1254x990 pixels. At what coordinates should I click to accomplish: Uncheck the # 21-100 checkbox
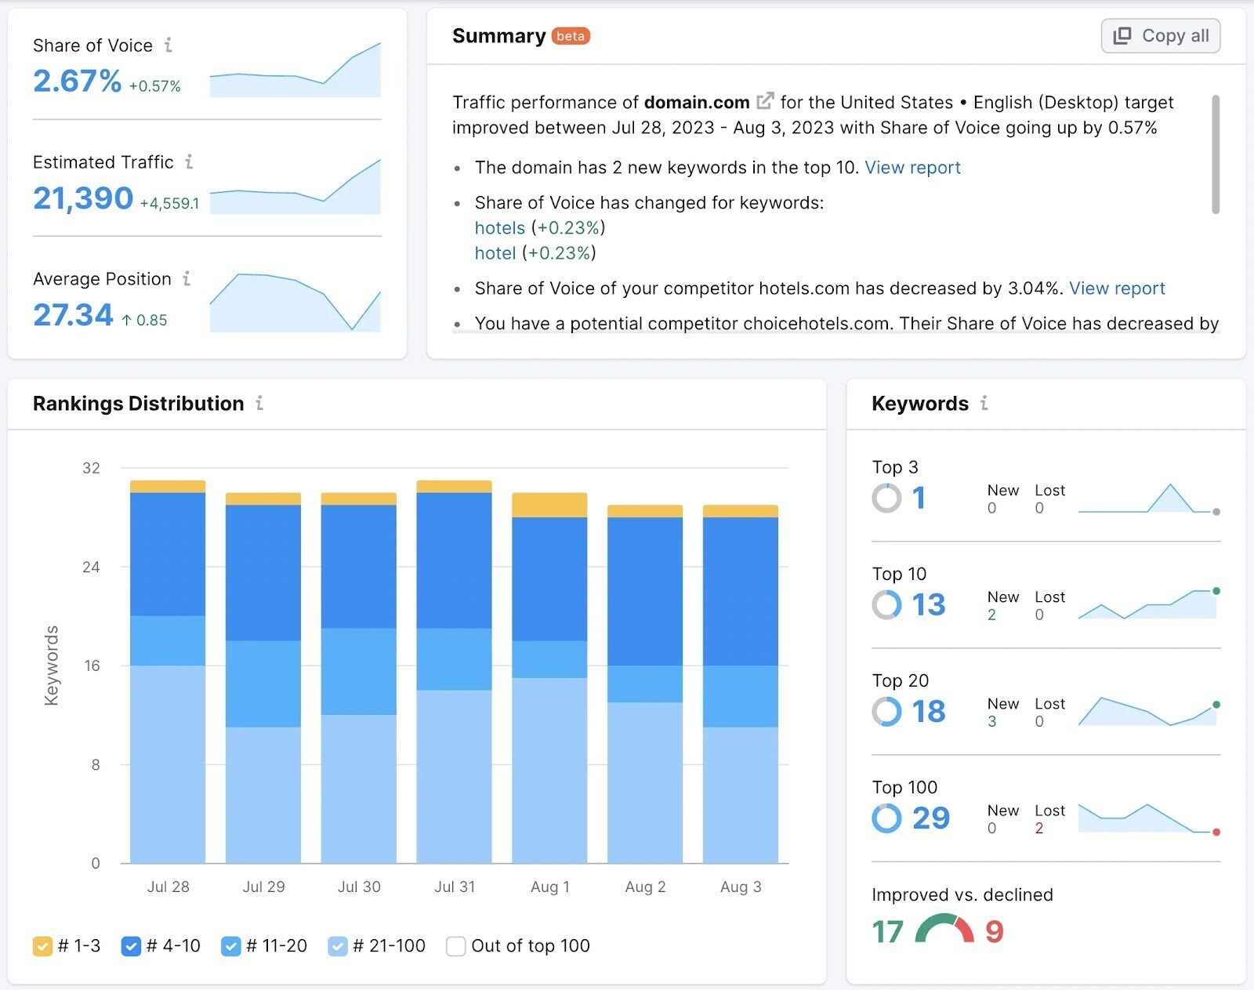point(338,946)
